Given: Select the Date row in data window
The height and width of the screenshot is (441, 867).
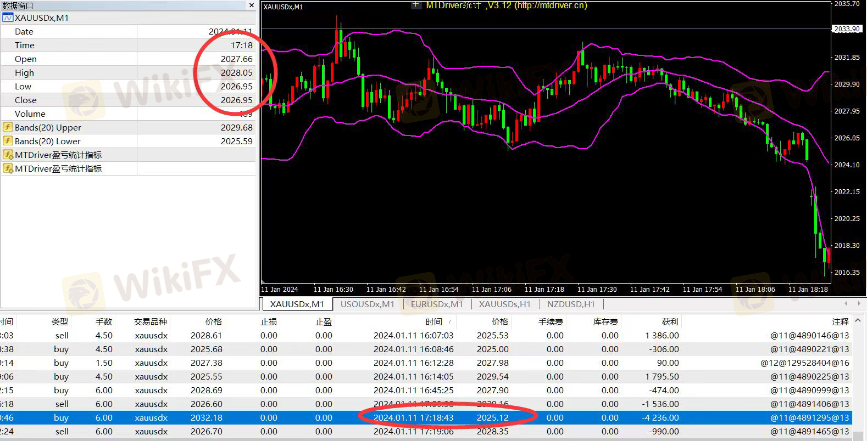Looking at the screenshot, I should [128, 31].
